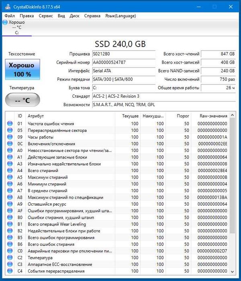Click the CrystalDiskInfo app icon in title bar
This screenshot has height=281, width=241.
pyautogui.click(x=8, y=7)
